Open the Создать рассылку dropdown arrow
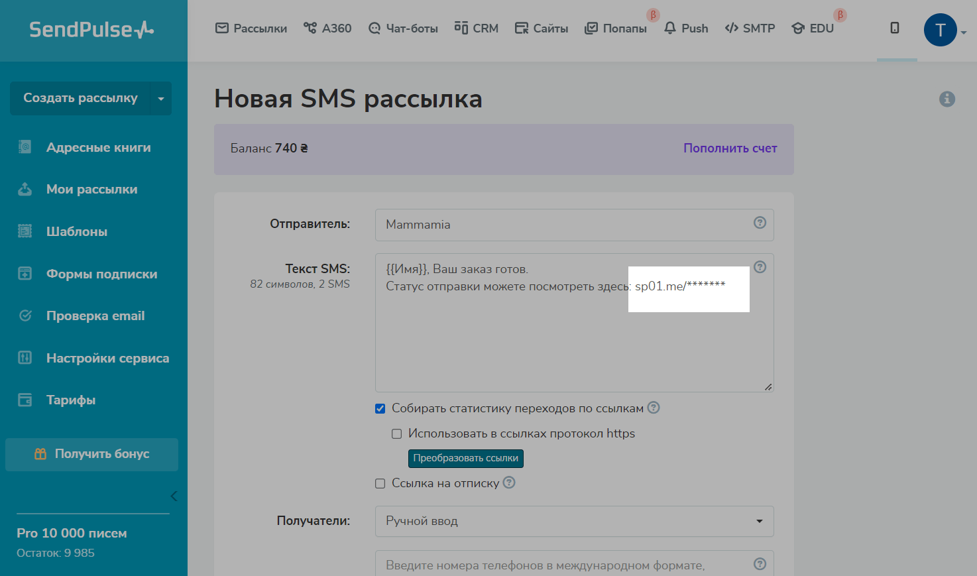977x576 pixels. 161,99
